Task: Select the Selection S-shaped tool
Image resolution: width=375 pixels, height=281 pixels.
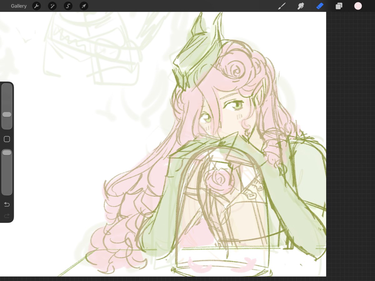Action: tap(68, 6)
